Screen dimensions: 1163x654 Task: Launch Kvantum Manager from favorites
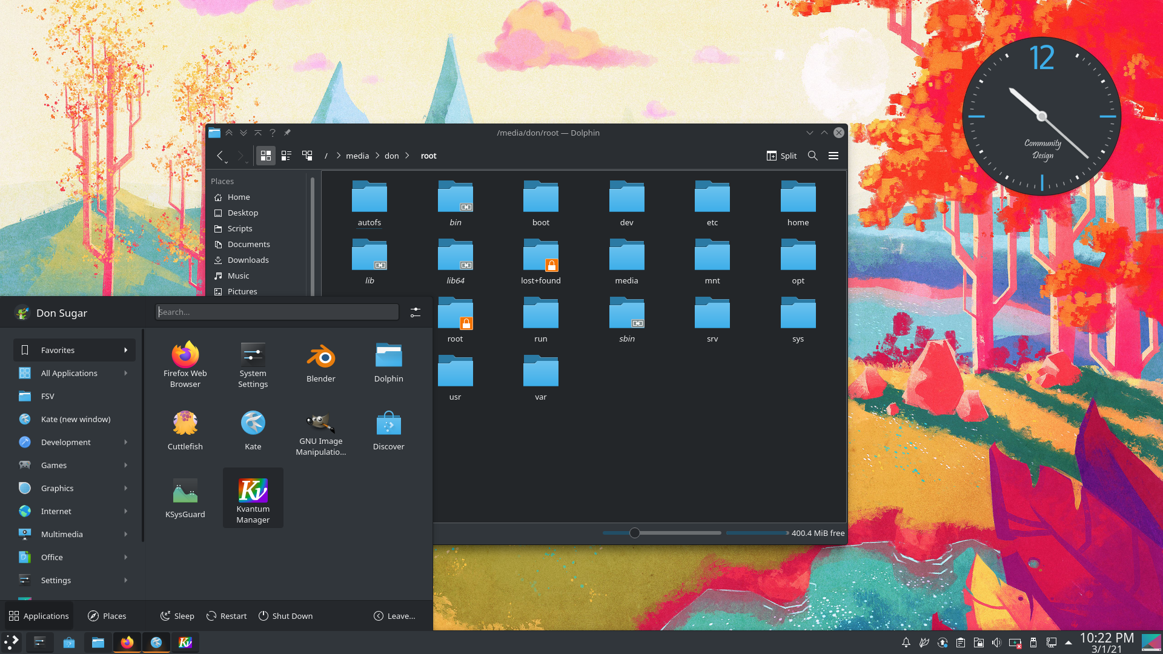pyautogui.click(x=253, y=498)
